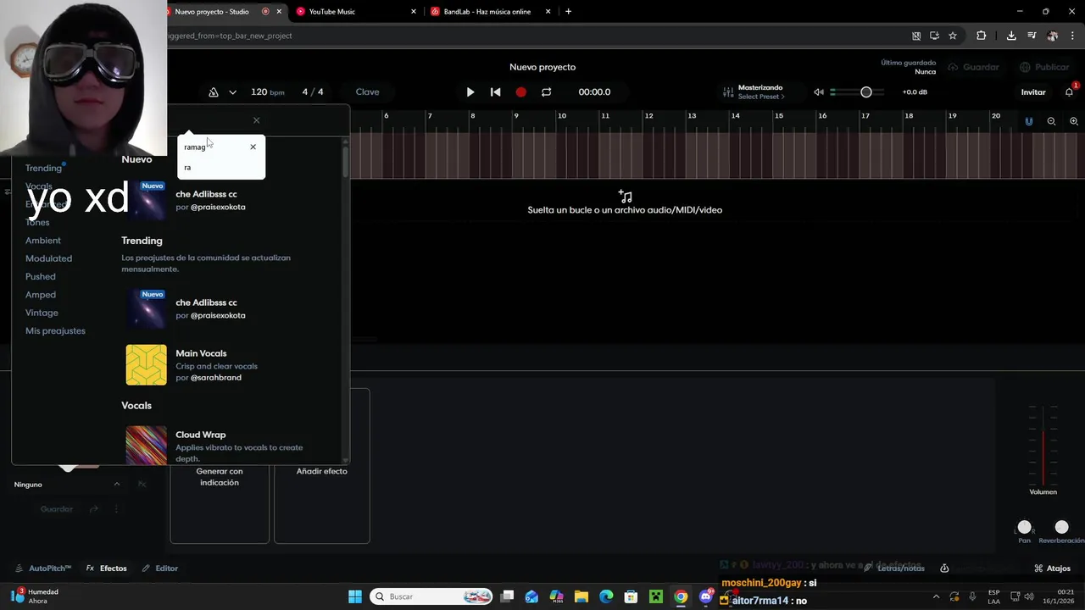
Task: Open Minecraft from the taskbar
Action: point(656,596)
